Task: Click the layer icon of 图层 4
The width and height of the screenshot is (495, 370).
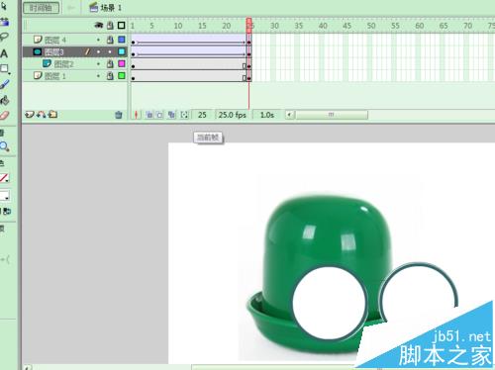Action: pyautogui.click(x=38, y=40)
